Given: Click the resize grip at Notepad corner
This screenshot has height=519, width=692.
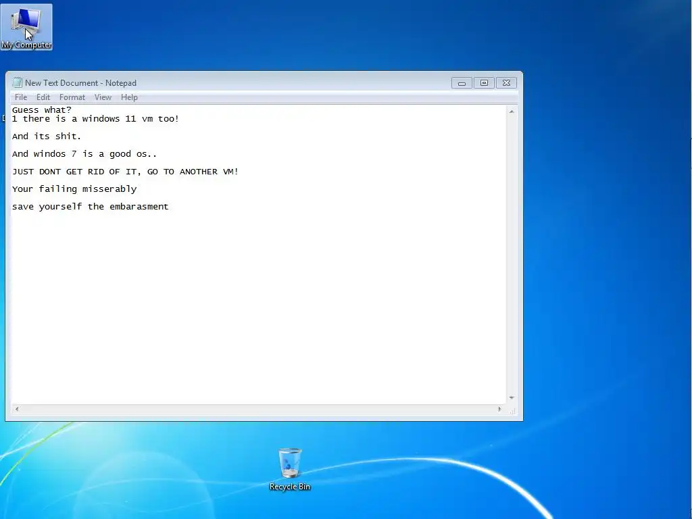Looking at the screenshot, I should (512, 410).
